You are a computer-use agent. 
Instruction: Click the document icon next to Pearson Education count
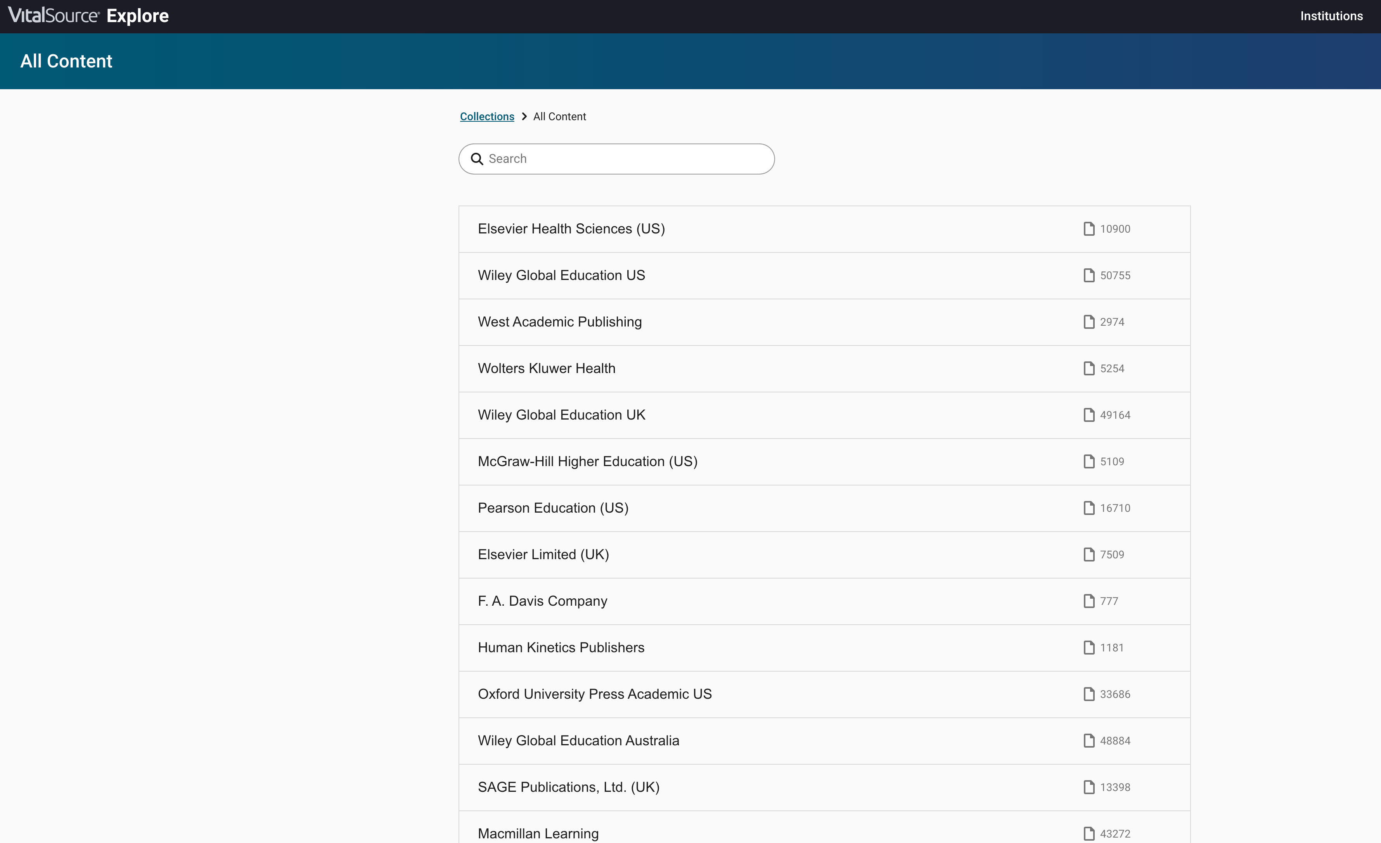pos(1090,508)
